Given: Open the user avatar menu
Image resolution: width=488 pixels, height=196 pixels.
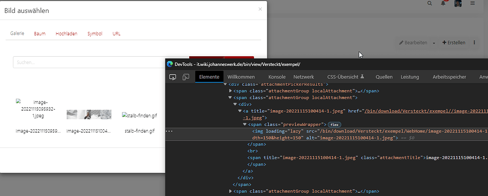Looking at the screenshot, I should (x=457, y=3).
